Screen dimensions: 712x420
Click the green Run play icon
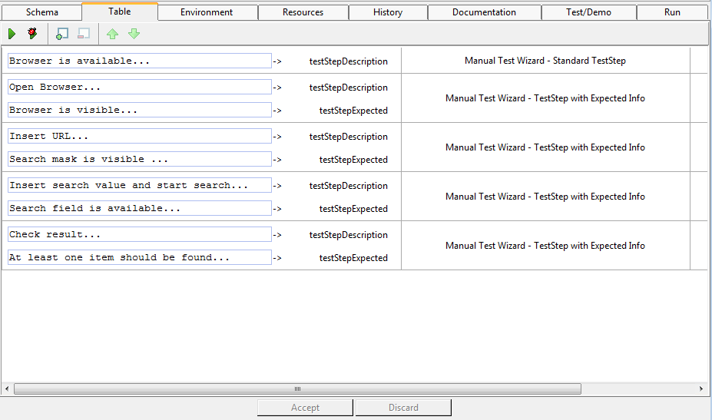12,34
